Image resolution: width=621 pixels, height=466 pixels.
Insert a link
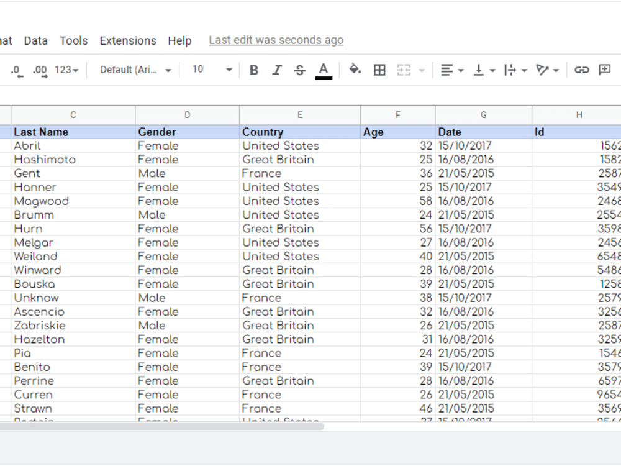[582, 70]
